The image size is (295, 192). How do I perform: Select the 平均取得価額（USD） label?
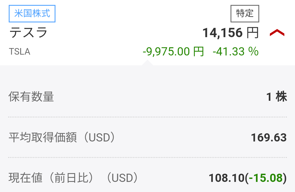(62, 138)
